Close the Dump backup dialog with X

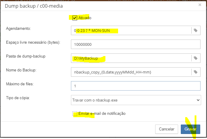click(200, 5)
